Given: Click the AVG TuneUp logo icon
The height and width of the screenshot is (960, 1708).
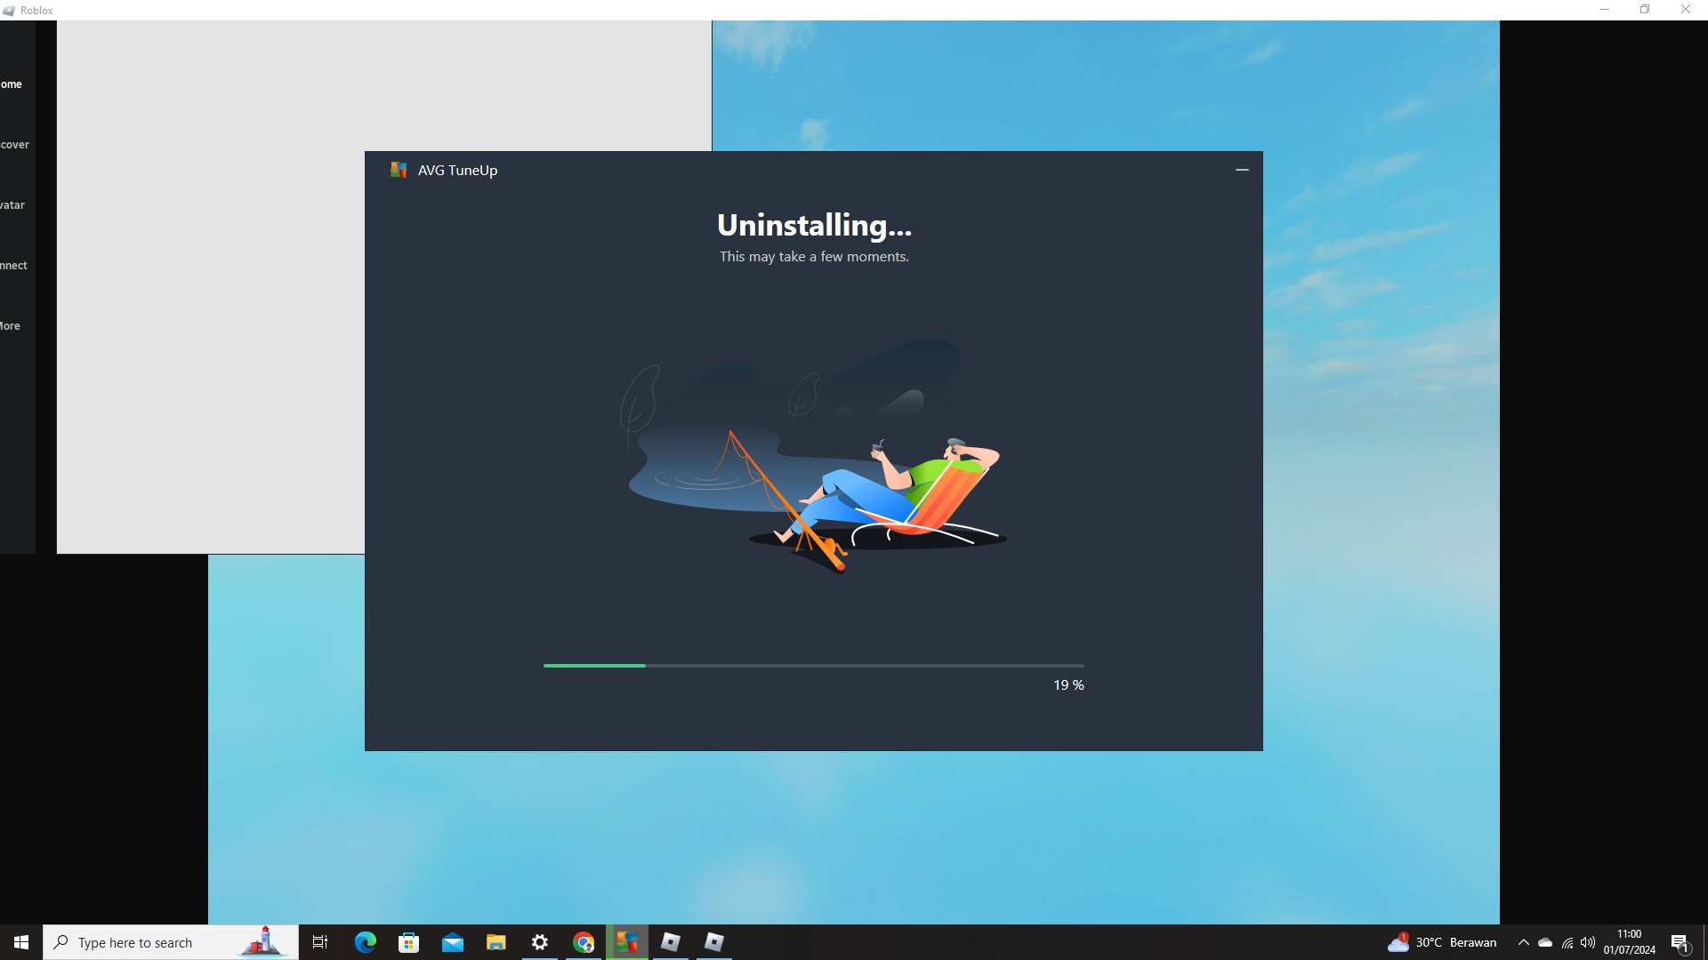Looking at the screenshot, I should 399,170.
